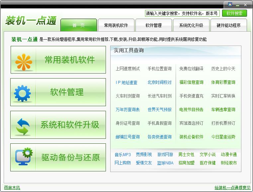Click the monitor gear icon for 驱动备份与还原
This screenshot has height=192, width=253.
24,157
